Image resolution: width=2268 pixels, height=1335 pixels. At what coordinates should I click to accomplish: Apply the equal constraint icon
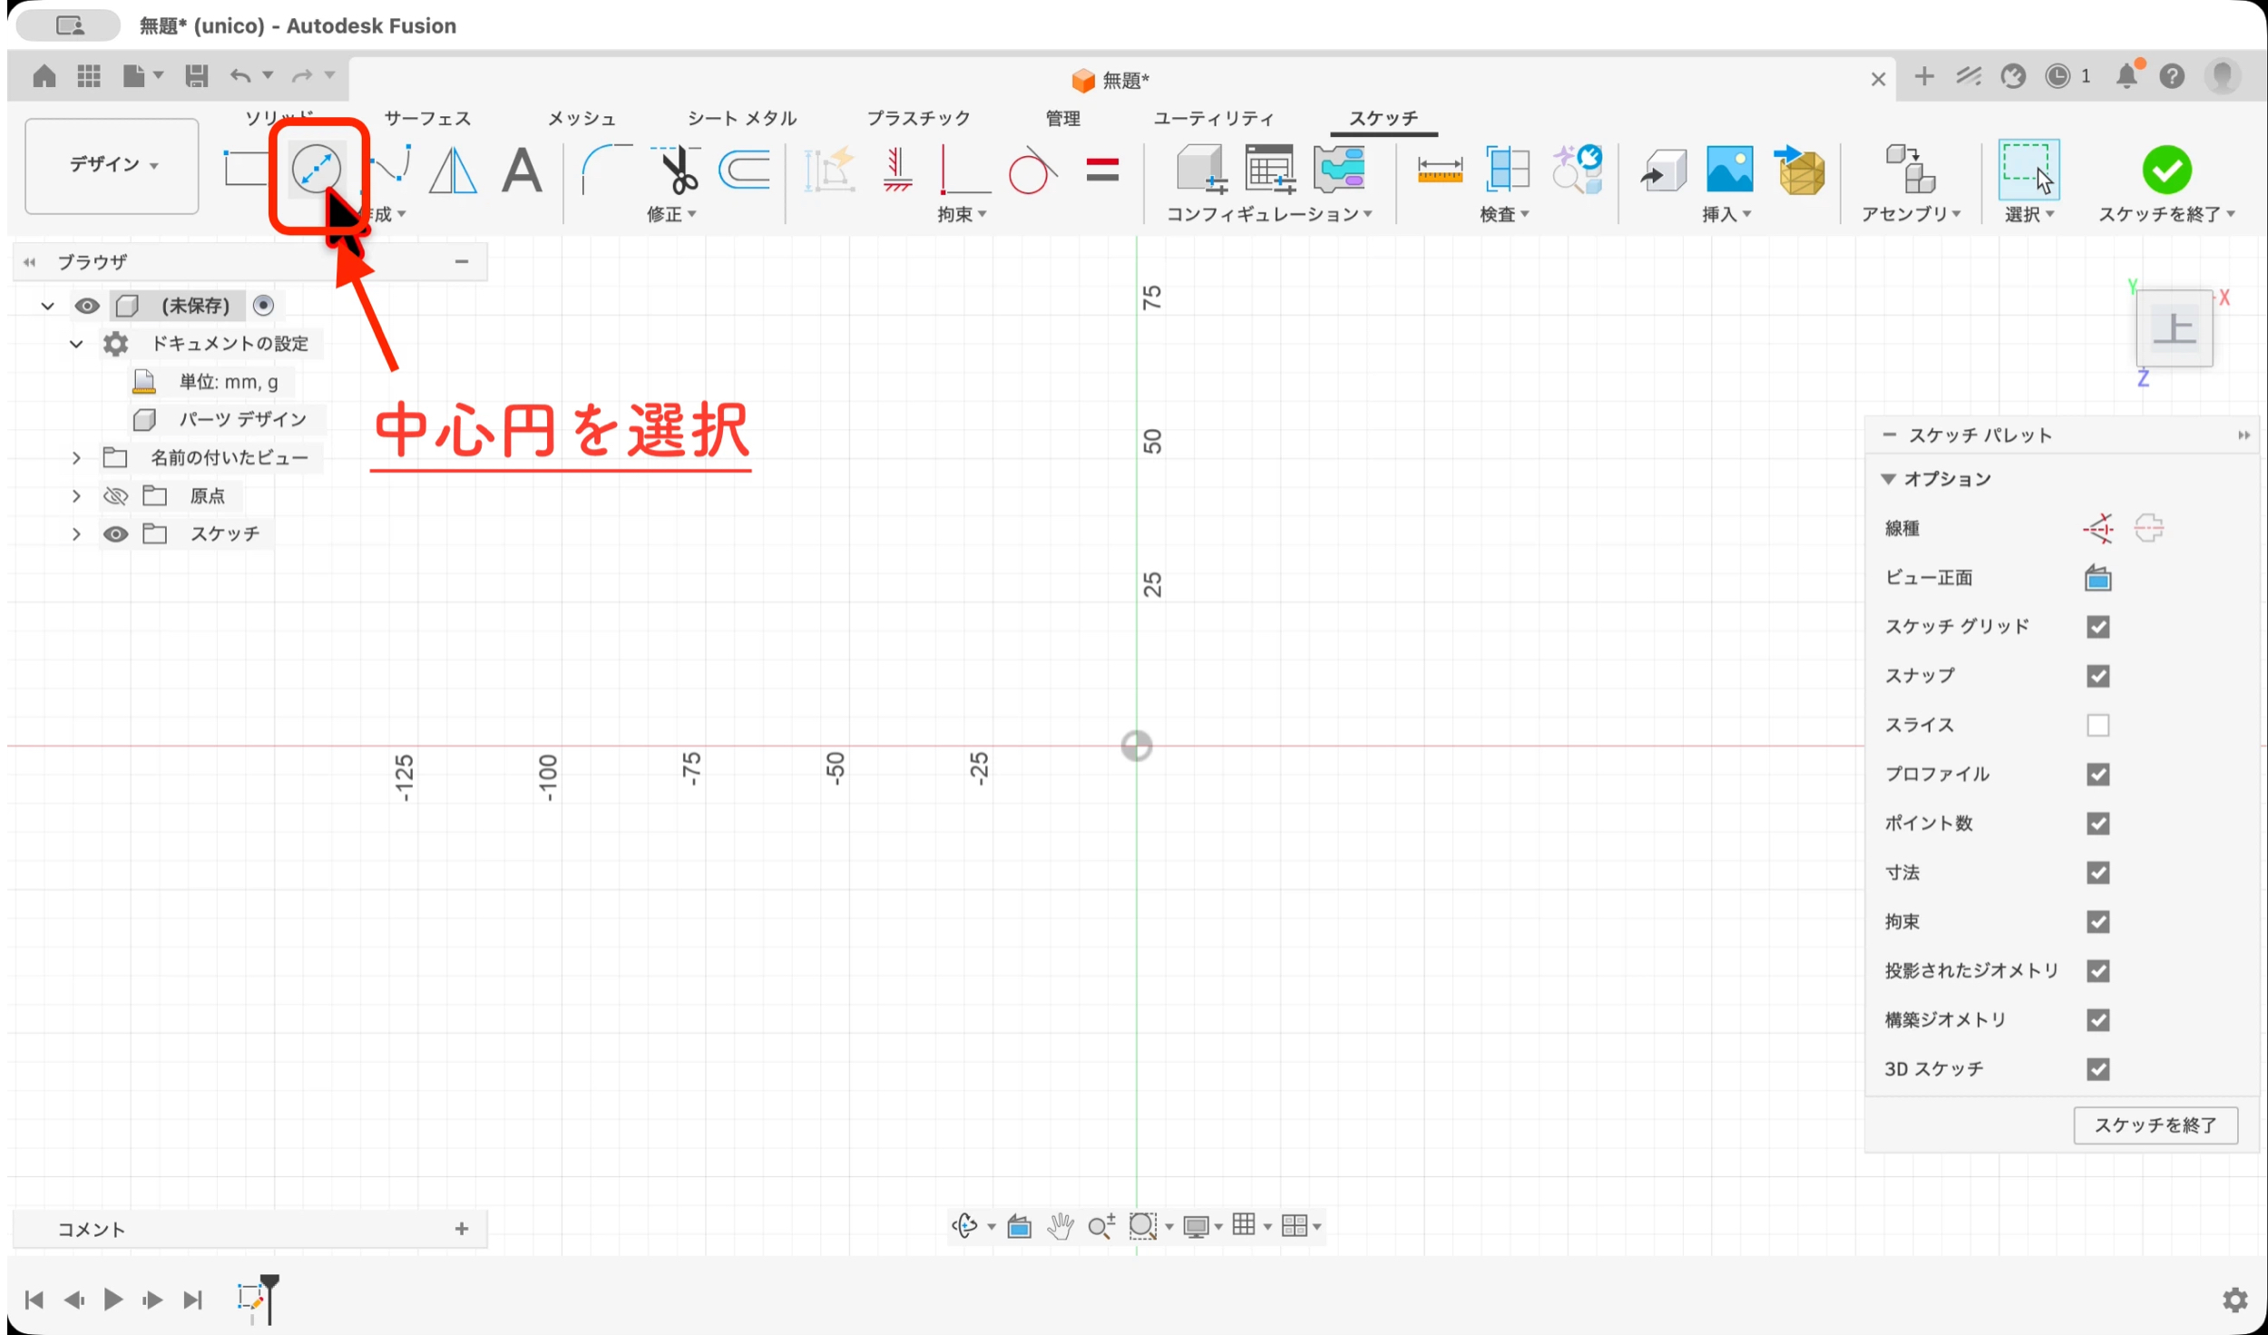(1102, 170)
